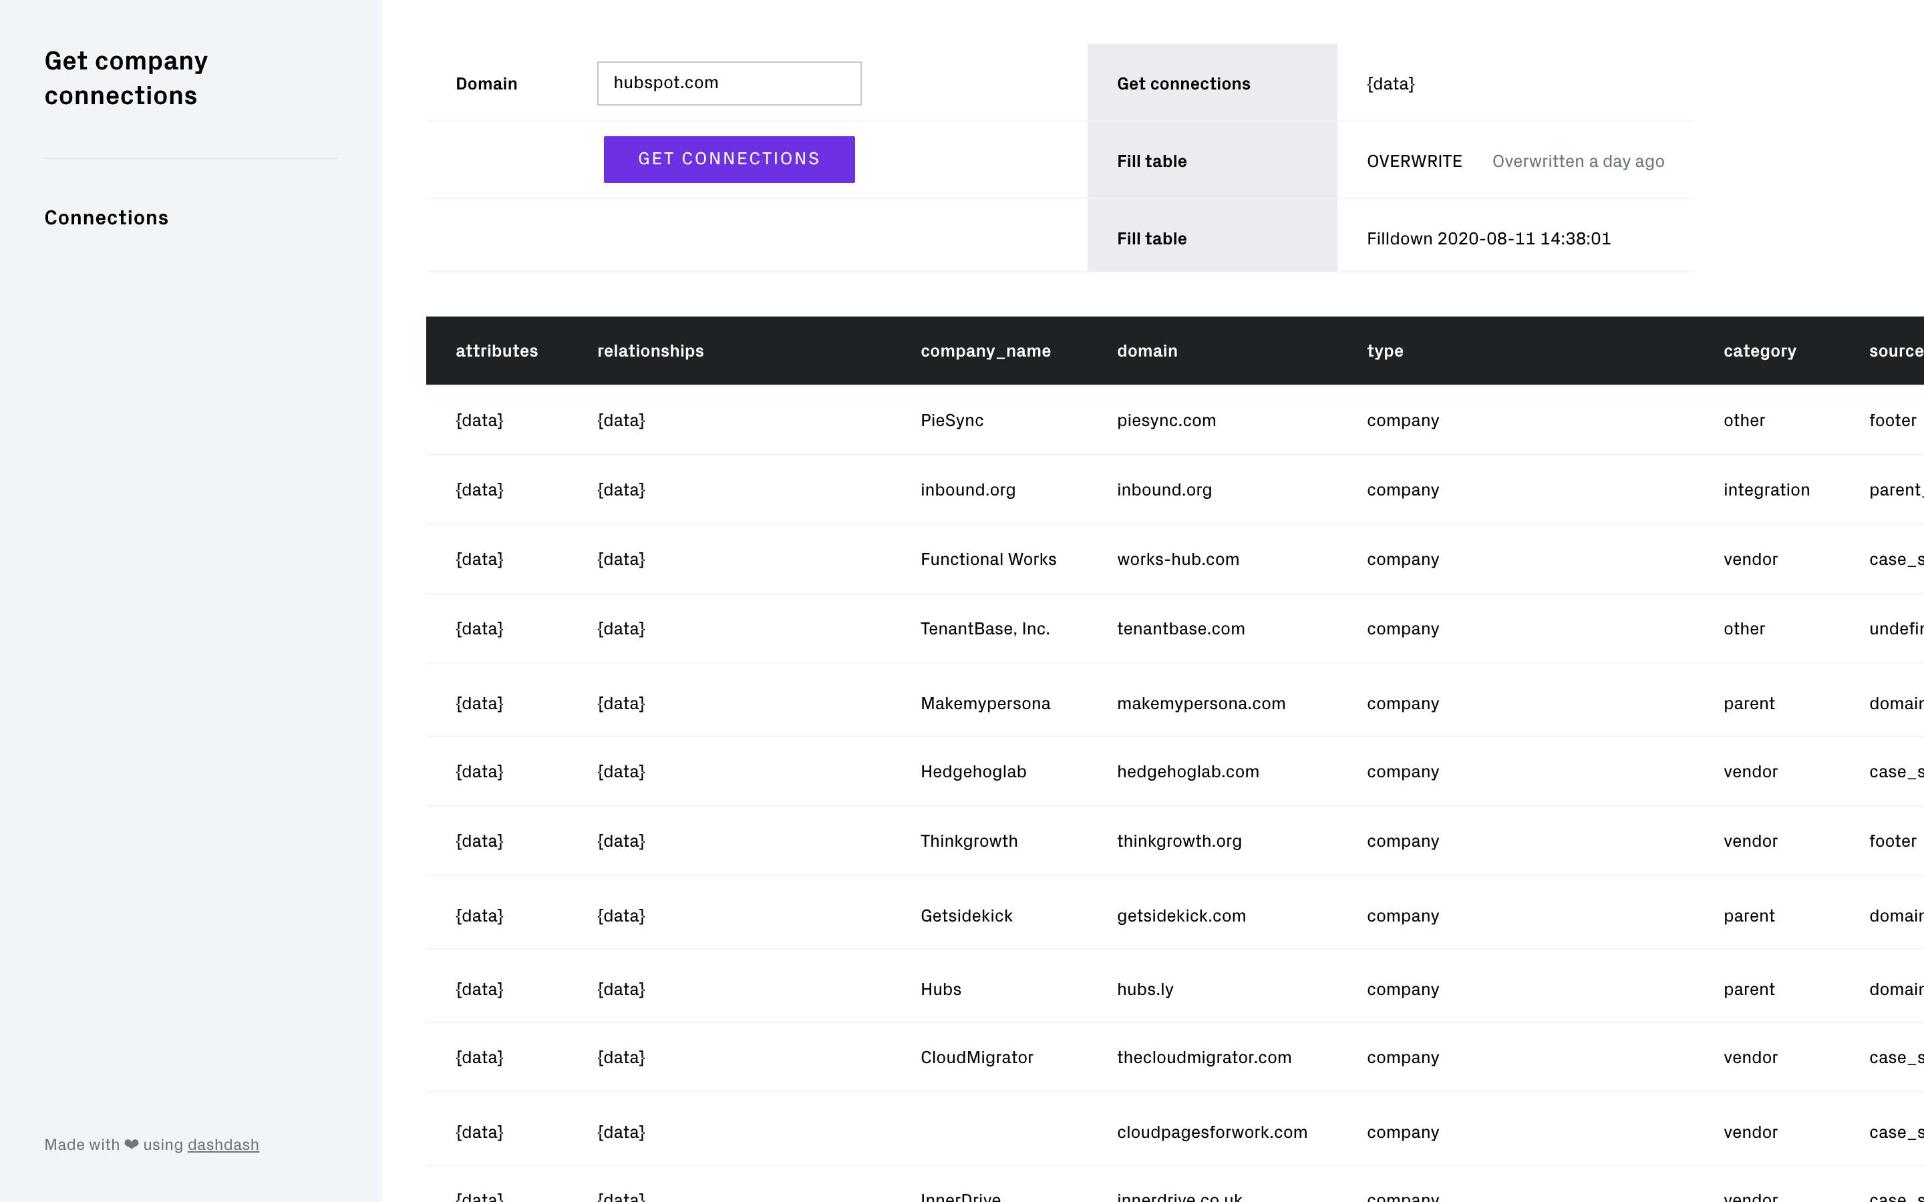The height and width of the screenshot is (1202, 1924).
Task: Select the Functional Works cell
Action: [x=988, y=560]
